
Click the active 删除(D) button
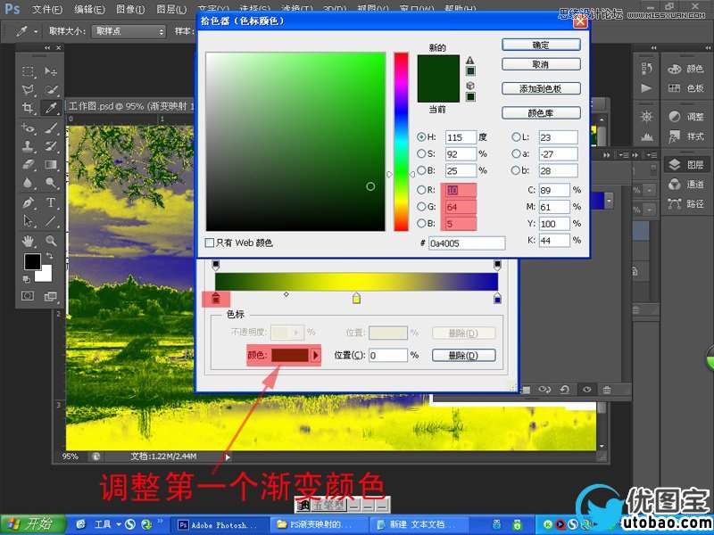[463, 355]
